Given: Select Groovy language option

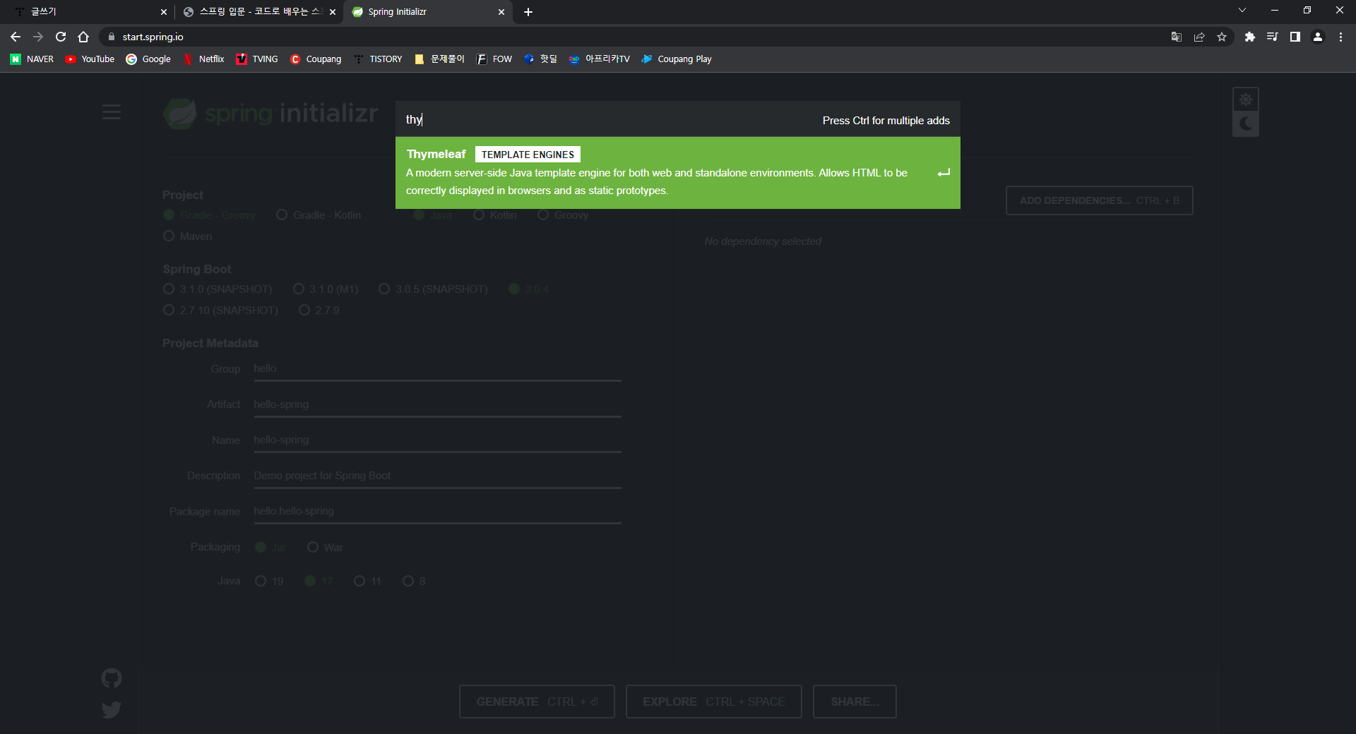Looking at the screenshot, I should [563, 215].
